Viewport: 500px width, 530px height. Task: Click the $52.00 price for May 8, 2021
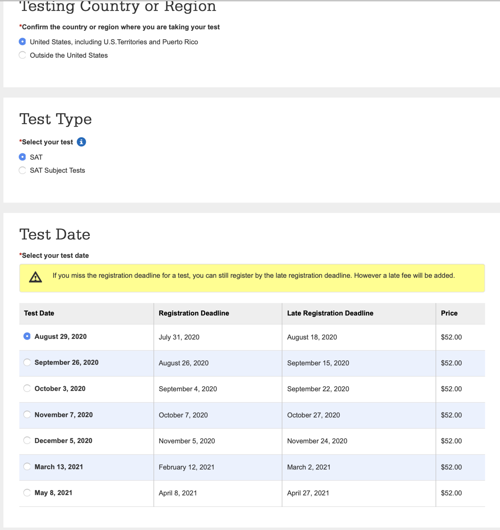click(x=451, y=493)
